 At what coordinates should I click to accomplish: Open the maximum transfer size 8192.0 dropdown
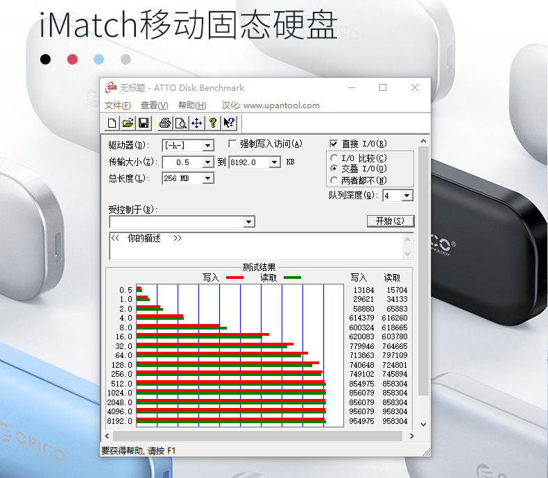click(x=275, y=162)
